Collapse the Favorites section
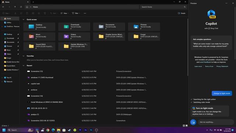The height and width of the screenshot is (133, 236). (x=23, y=56)
